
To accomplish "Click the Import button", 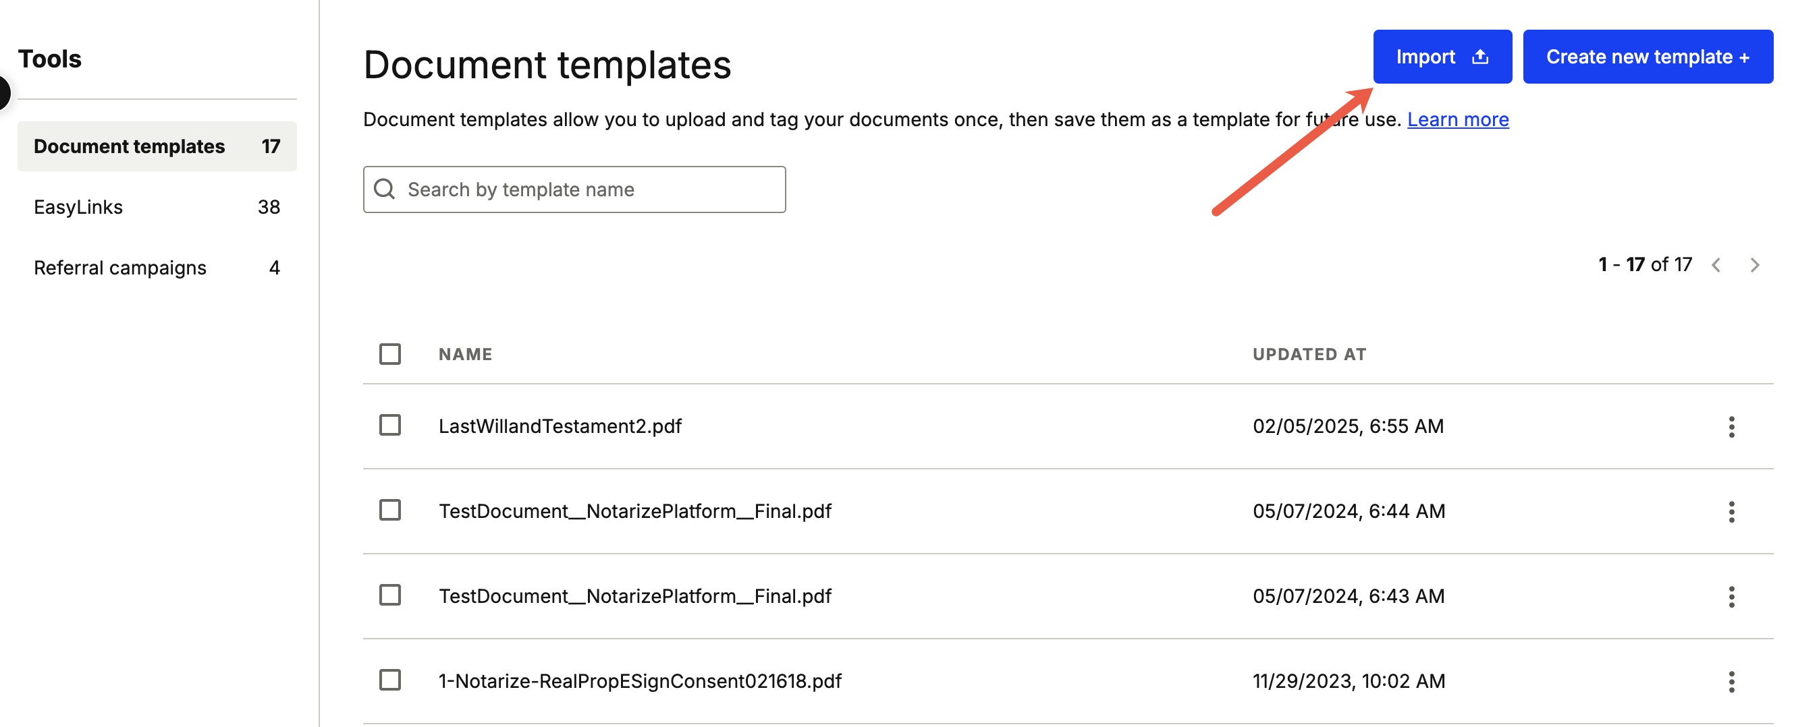I will click(1442, 57).
